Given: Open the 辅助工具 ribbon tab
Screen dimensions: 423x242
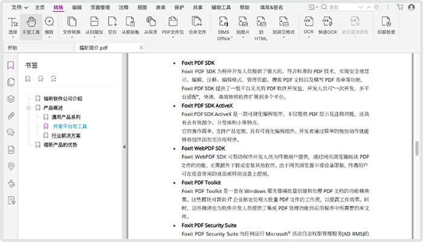Looking at the screenshot, I should click(x=221, y=8).
